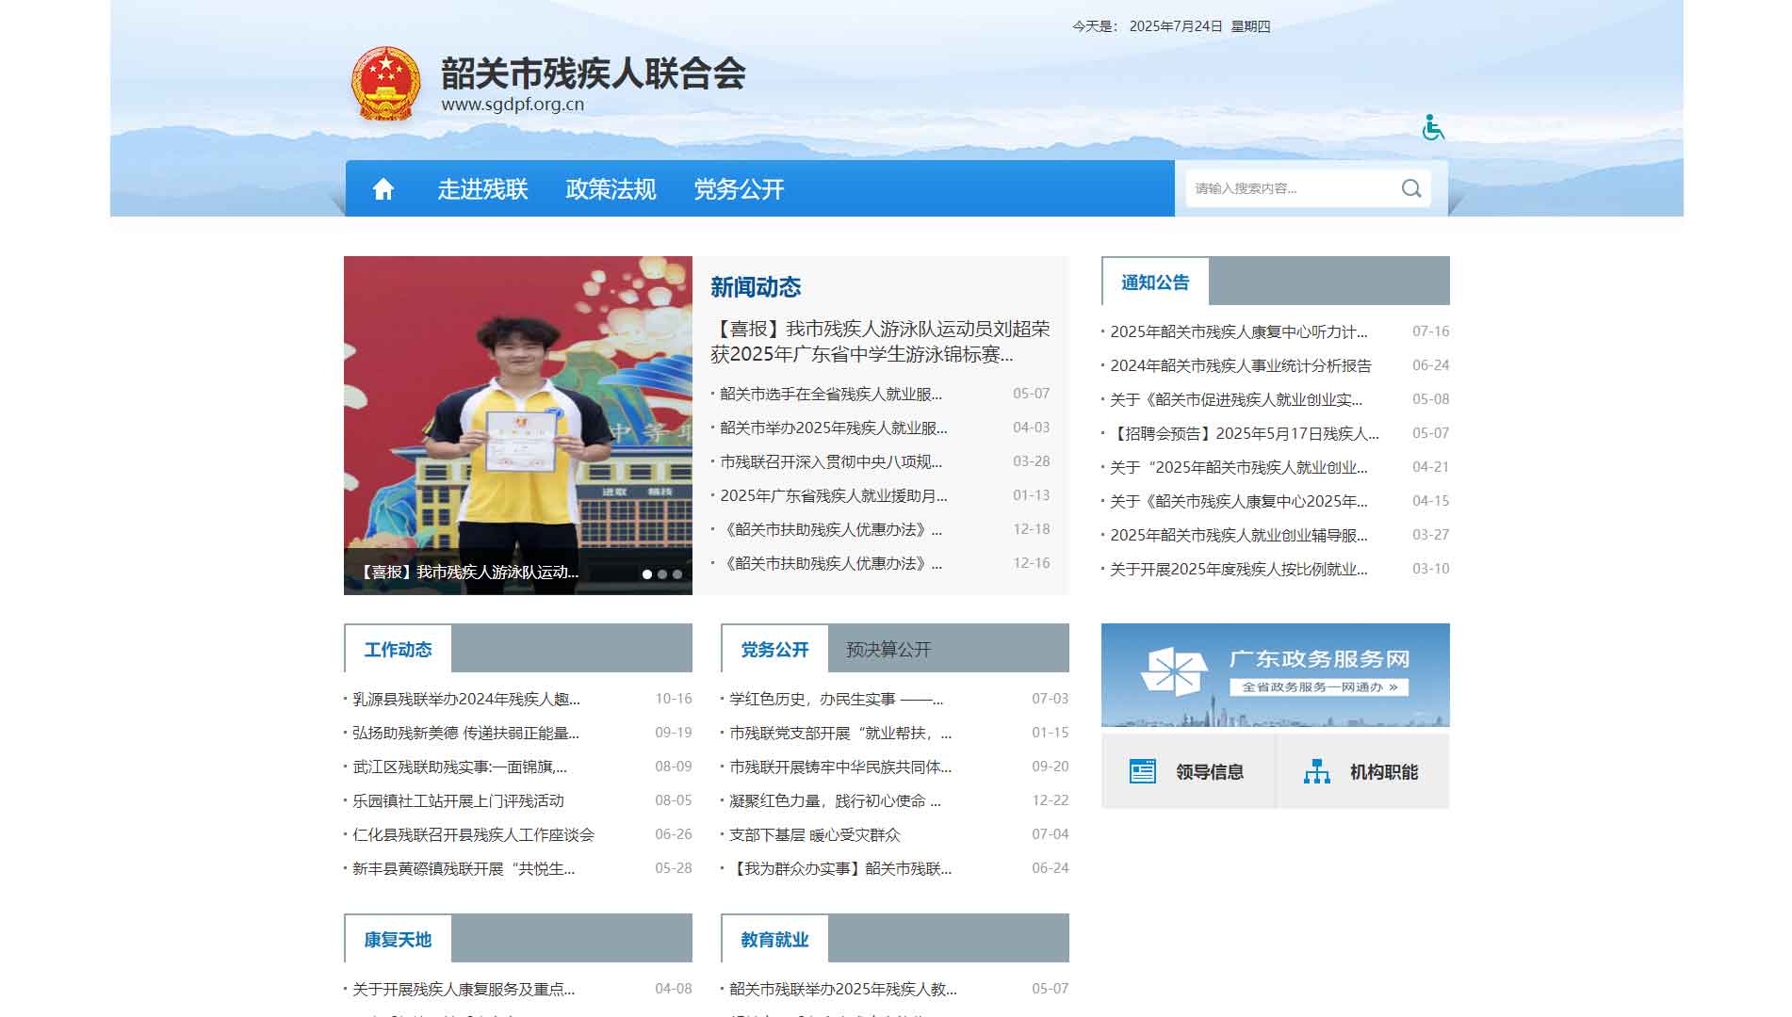Screen dimensions: 1792x1017
Task: Open 乳源县残联举办2024年残疾人趣... article
Action: click(x=466, y=699)
